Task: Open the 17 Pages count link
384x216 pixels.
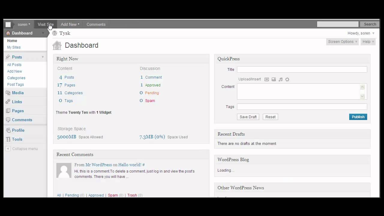Action: coord(66,85)
